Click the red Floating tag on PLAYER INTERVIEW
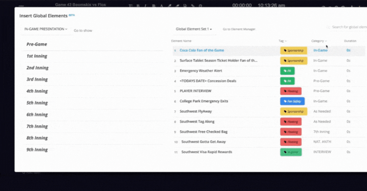The height and width of the screenshot is (191, 367). tap(291, 91)
